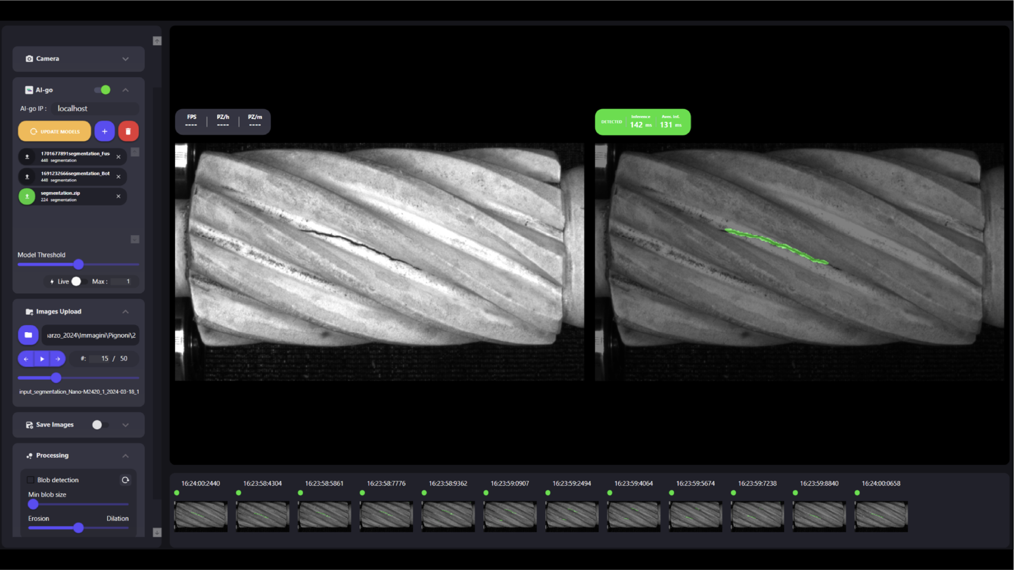This screenshot has height=570, width=1014.
Task: Click the blue folder browse icon
Action: (x=29, y=335)
